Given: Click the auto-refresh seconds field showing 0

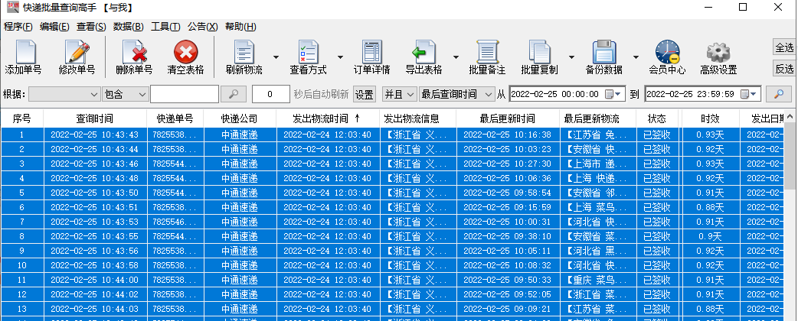Looking at the screenshot, I should click(271, 94).
